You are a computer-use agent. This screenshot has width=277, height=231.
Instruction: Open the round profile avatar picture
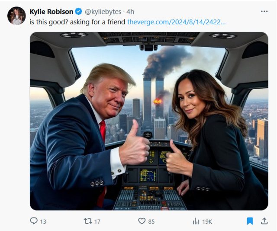pos(16,16)
